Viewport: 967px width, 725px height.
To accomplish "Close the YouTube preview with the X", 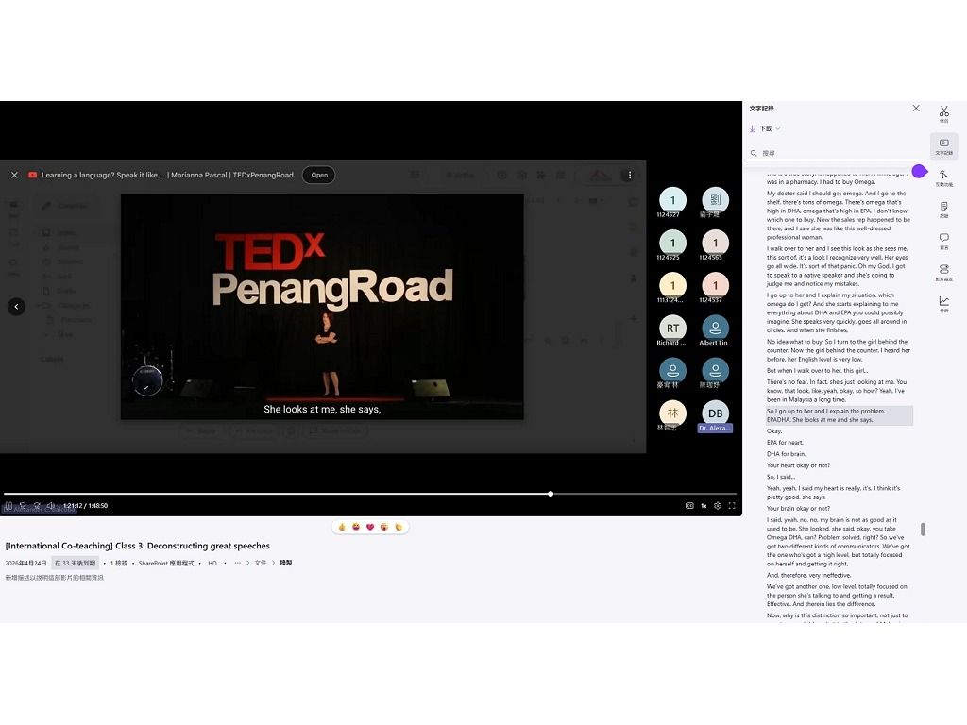I will 15,175.
